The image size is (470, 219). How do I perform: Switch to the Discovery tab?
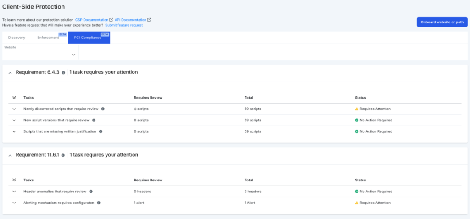17,38
